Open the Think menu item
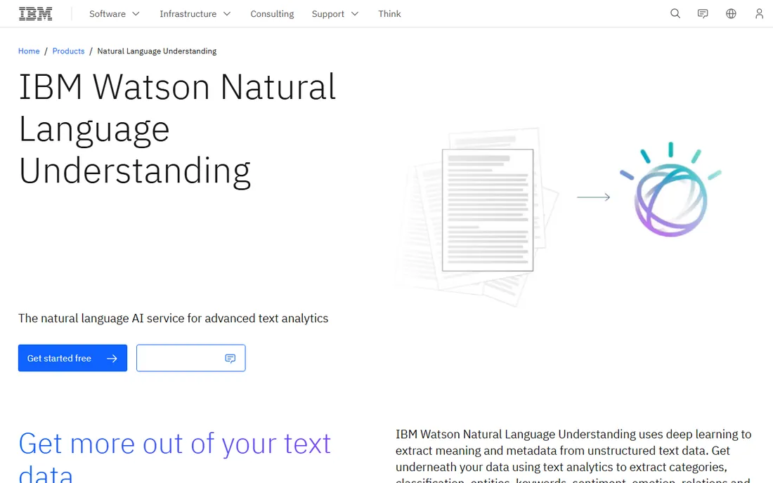773x483 pixels. point(389,14)
